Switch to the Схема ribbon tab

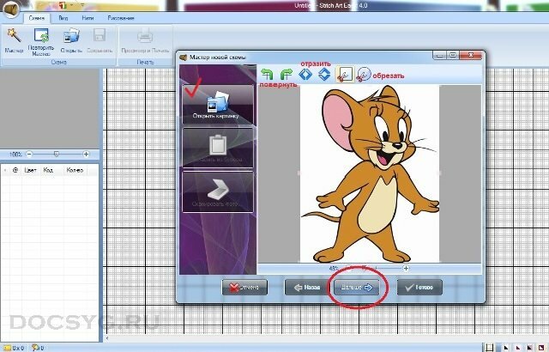[x=36, y=18]
